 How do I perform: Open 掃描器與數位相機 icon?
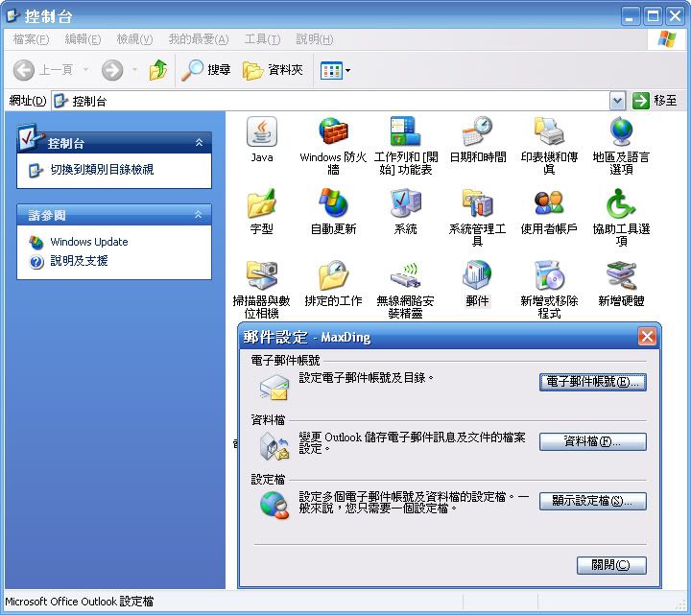262,275
